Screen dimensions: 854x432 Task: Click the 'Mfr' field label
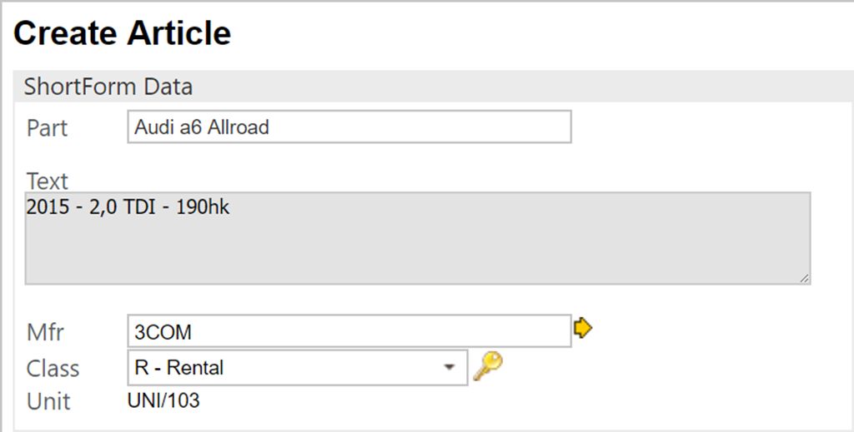(x=45, y=332)
